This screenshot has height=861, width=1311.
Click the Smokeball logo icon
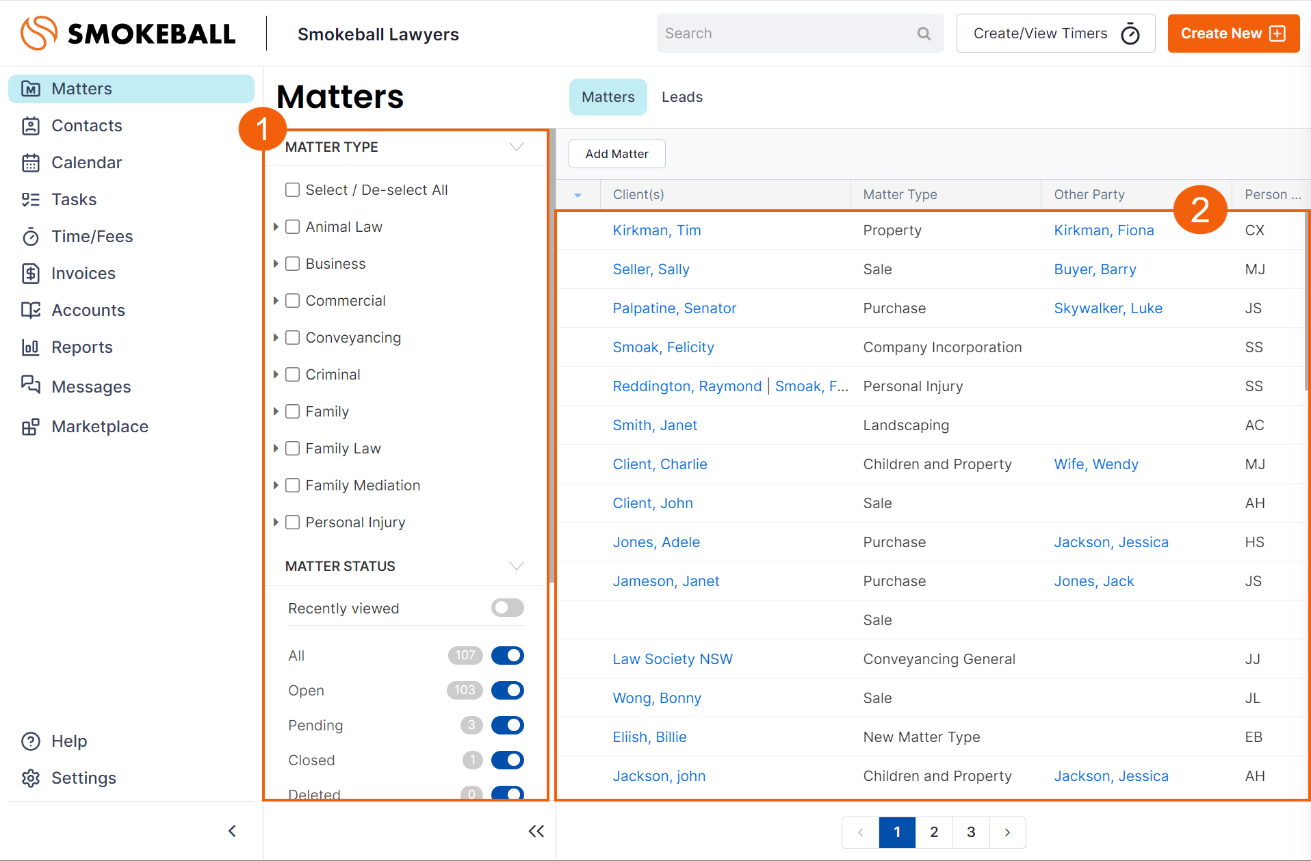(x=39, y=33)
